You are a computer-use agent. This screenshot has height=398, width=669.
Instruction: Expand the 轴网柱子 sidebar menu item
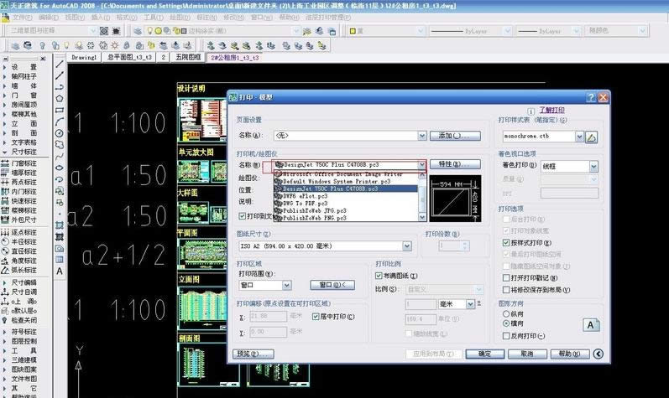23,76
